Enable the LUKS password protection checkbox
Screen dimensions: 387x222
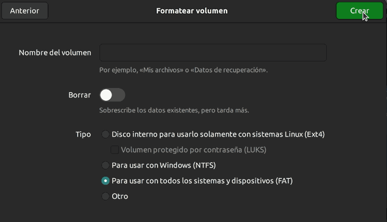click(115, 149)
